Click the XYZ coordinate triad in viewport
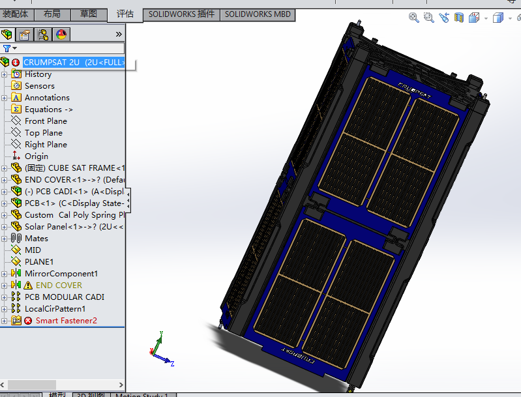 click(x=162, y=349)
